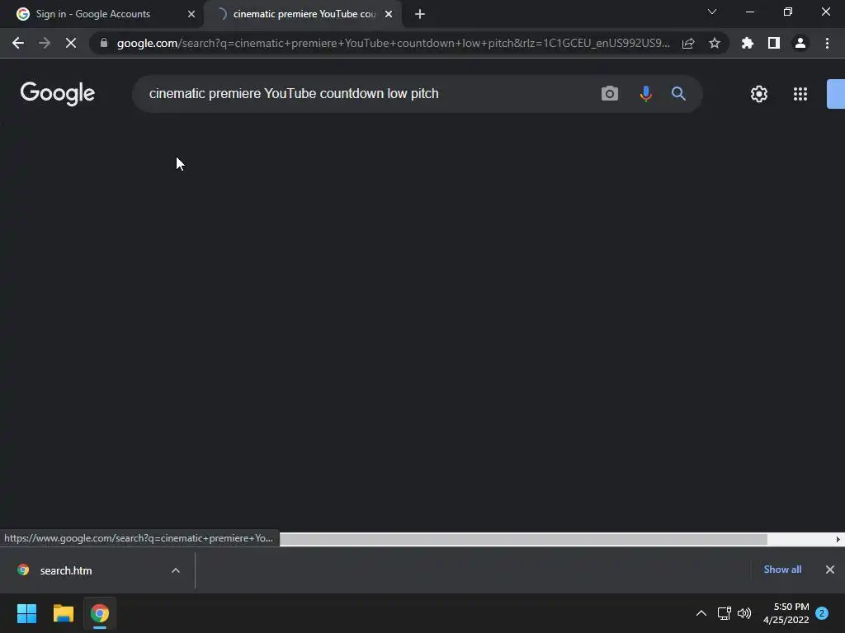The height and width of the screenshot is (633, 845).
Task: Show hidden system tray icons
Action: (701, 613)
